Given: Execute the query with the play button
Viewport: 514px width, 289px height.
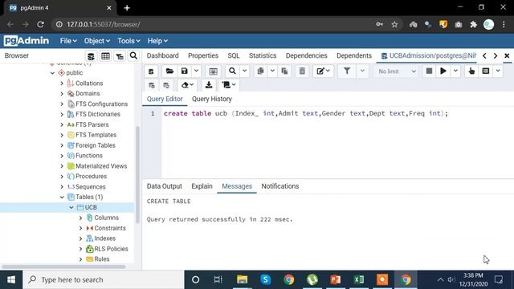Looking at the screenshot, I should [x=443, y=71].
